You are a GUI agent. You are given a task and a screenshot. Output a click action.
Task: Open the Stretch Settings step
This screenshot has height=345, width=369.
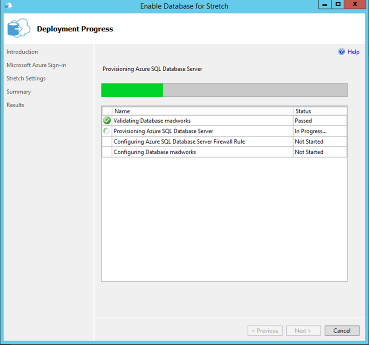tap(26, 78)
